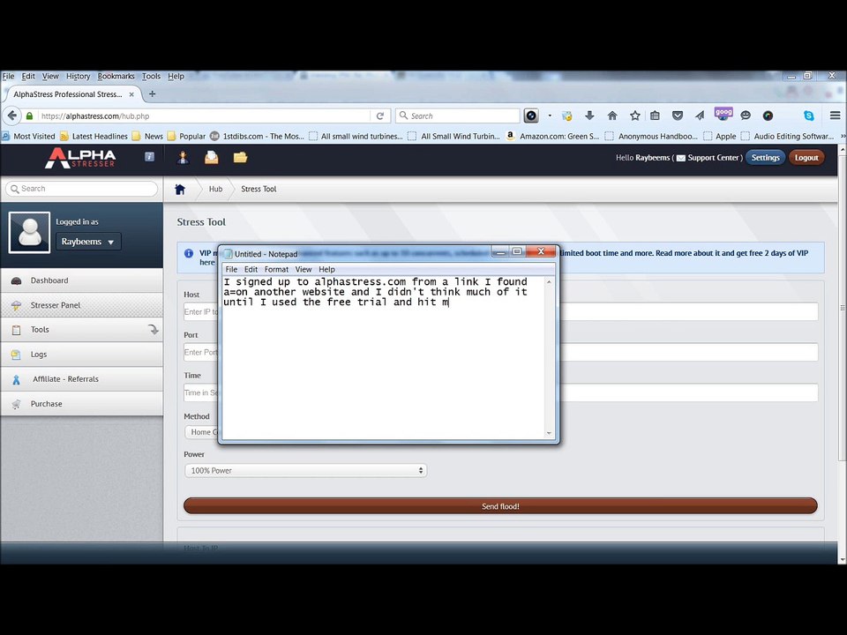Click the toolbar icon left of downloads arrow
This screenshot has height=635, width=847.
[566, 116]
